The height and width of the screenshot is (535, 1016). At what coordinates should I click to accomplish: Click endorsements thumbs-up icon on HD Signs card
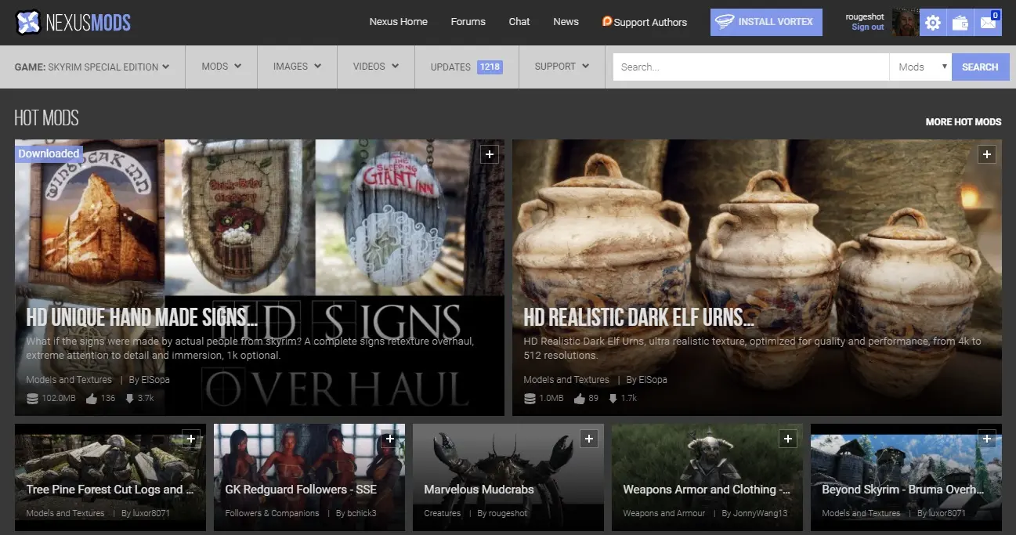[91, 398]
